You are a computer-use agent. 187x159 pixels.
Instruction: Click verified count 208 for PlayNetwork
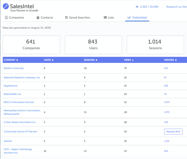click(x=166, y=86)
